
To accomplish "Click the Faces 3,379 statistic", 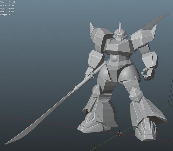I will (7, 11).
